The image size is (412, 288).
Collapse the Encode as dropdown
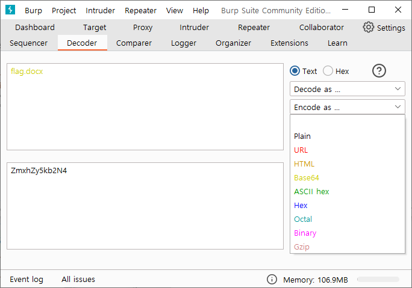[348, 107]
